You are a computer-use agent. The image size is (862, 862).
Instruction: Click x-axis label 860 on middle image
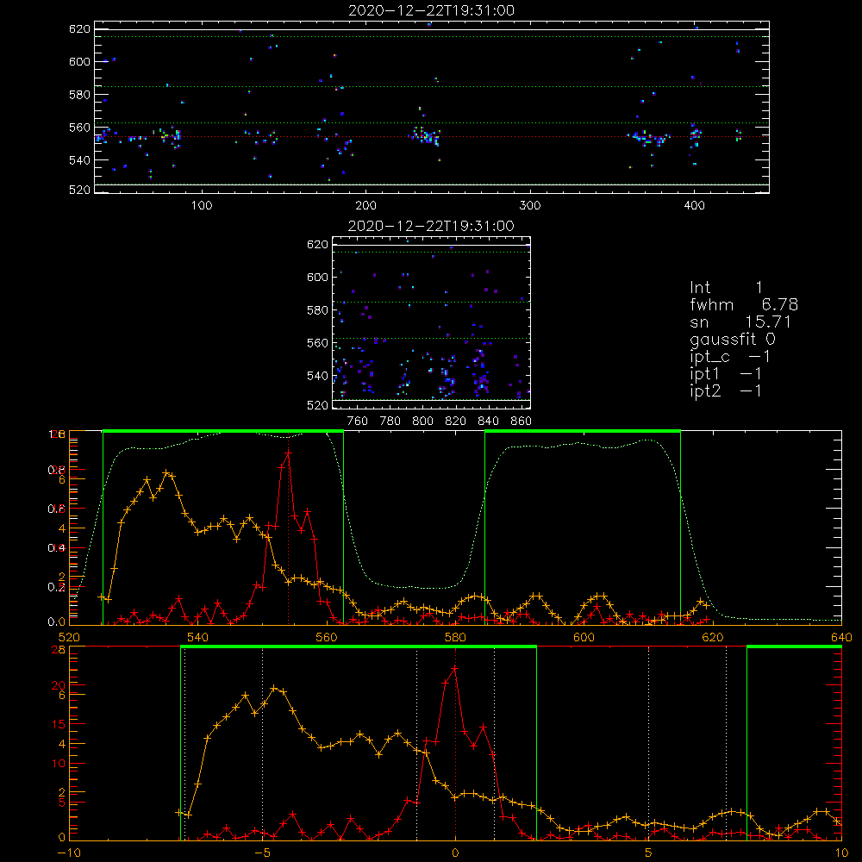pyautogui.click(x=522, y=422)
